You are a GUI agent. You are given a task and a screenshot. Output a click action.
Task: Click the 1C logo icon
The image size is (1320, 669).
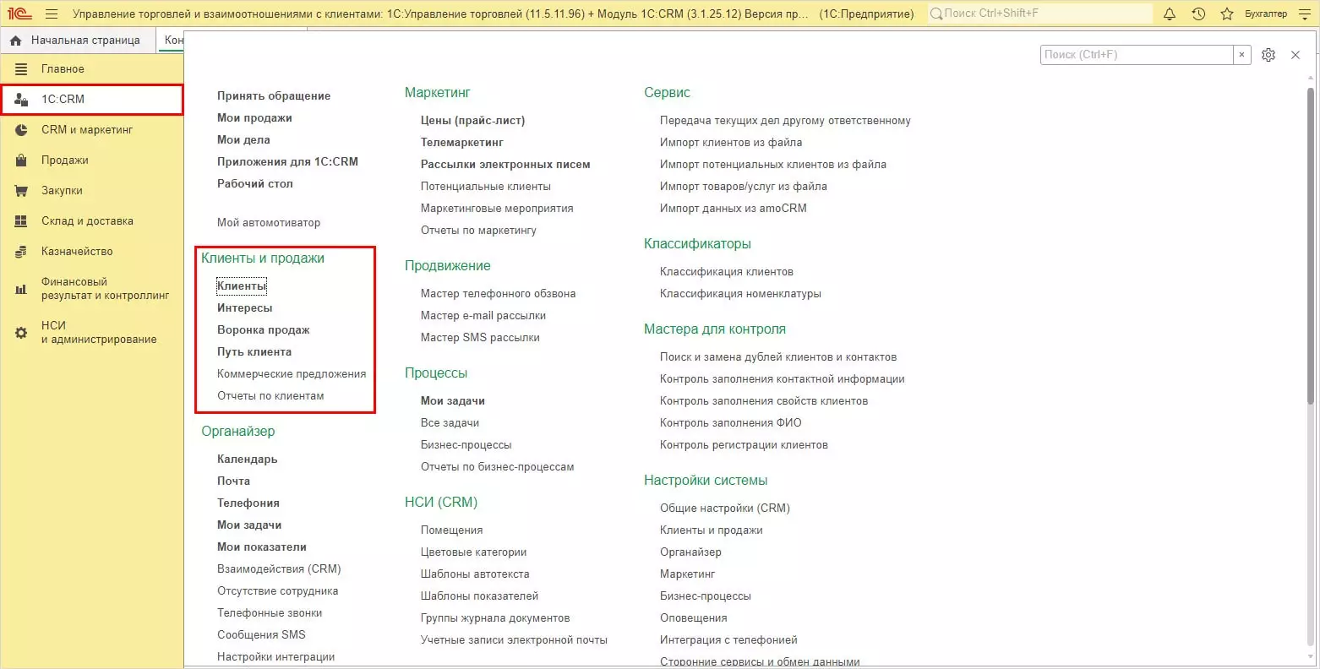[19, 14]
